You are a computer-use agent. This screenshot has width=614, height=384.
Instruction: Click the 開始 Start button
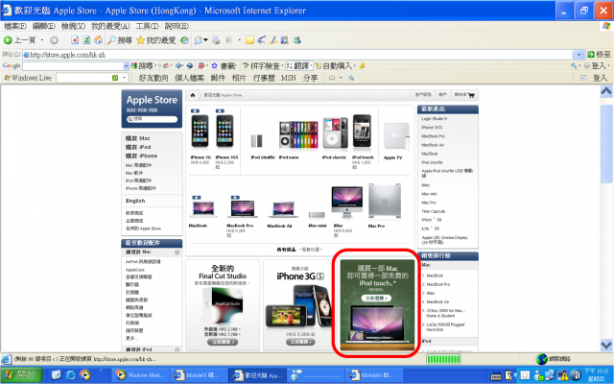[21, 375]
